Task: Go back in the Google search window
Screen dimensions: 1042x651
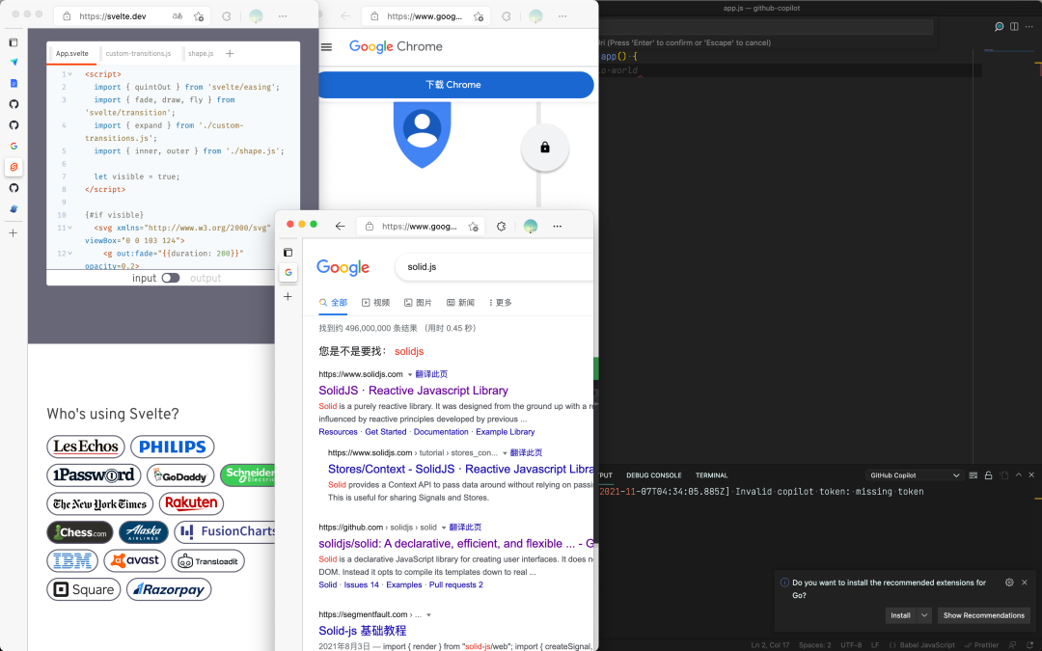Action: [x=341, y=227]
